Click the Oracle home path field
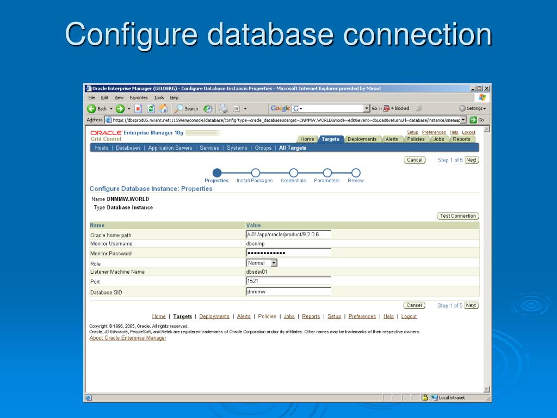The width and height of the screenshot is (557, 418). [x=288, y=235]
